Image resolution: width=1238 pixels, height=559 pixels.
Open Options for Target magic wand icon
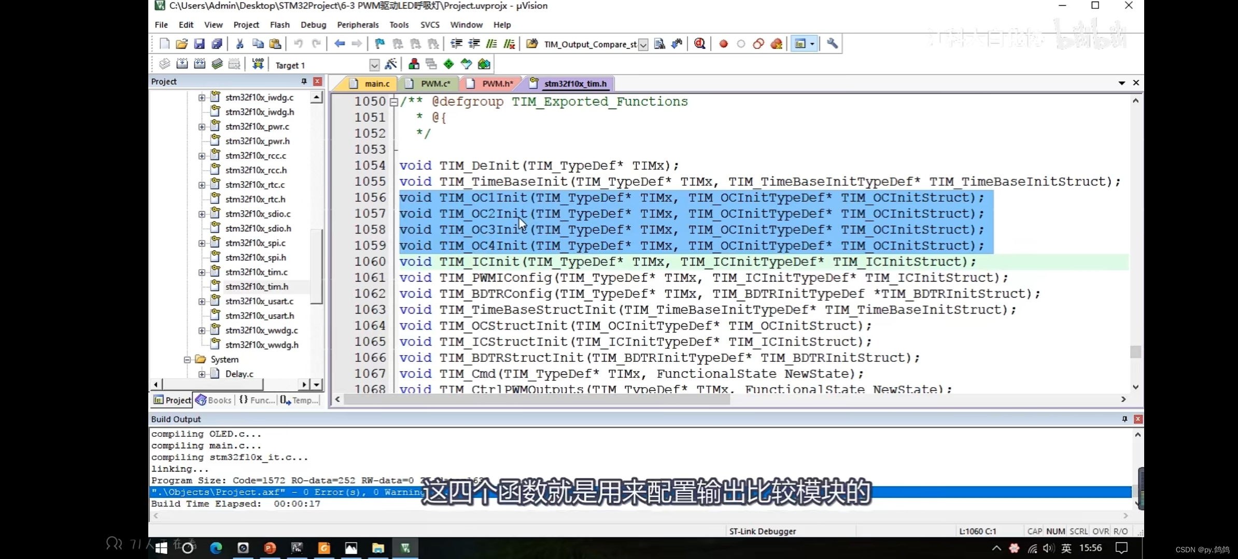[391, 64]
